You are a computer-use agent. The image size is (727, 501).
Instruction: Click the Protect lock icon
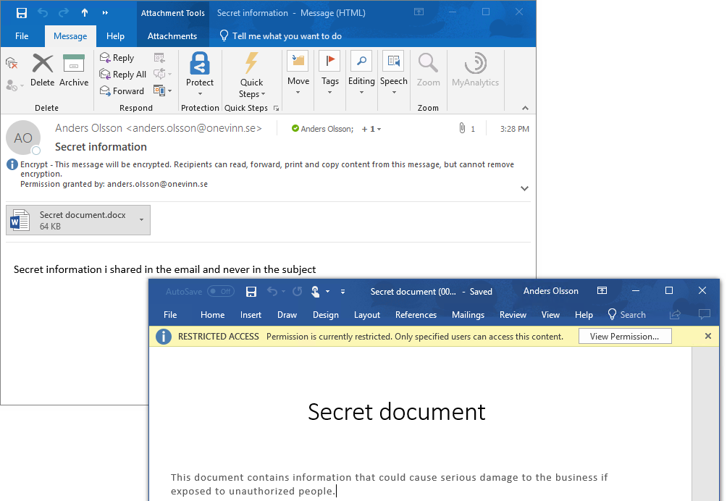(x=200, y=64)
